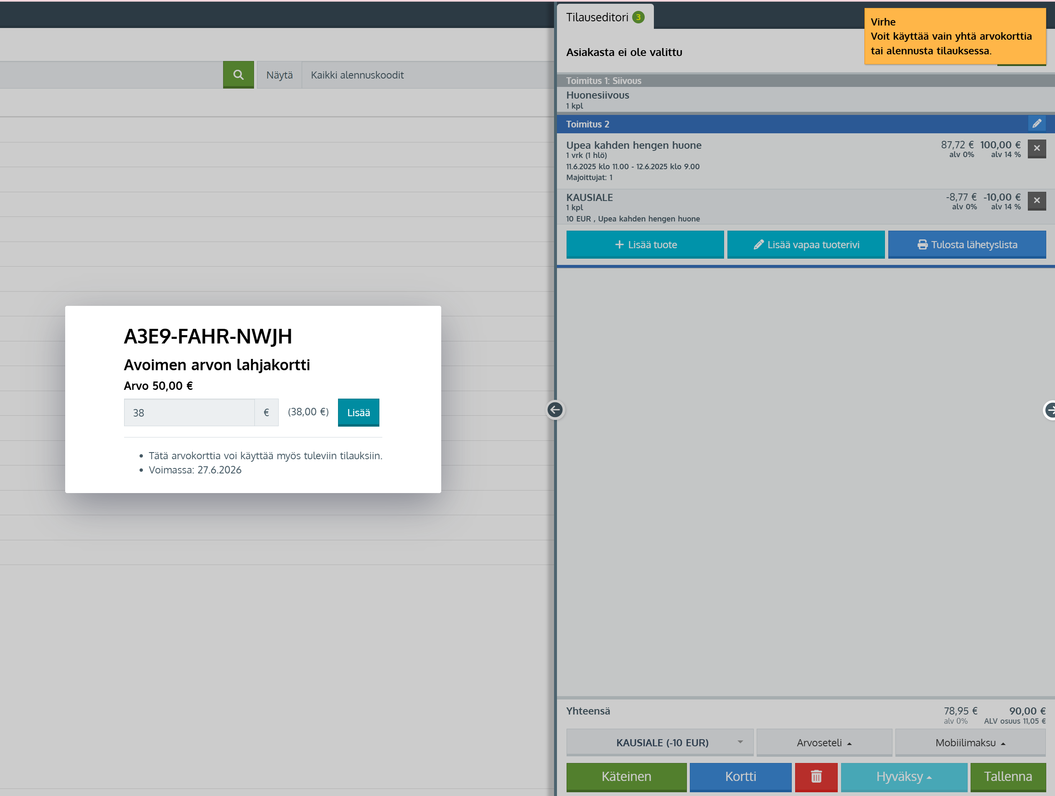Click the green search magnifier icon
Image resolution: width=1055 pixels, height=796 pixels.
[238, 75]
